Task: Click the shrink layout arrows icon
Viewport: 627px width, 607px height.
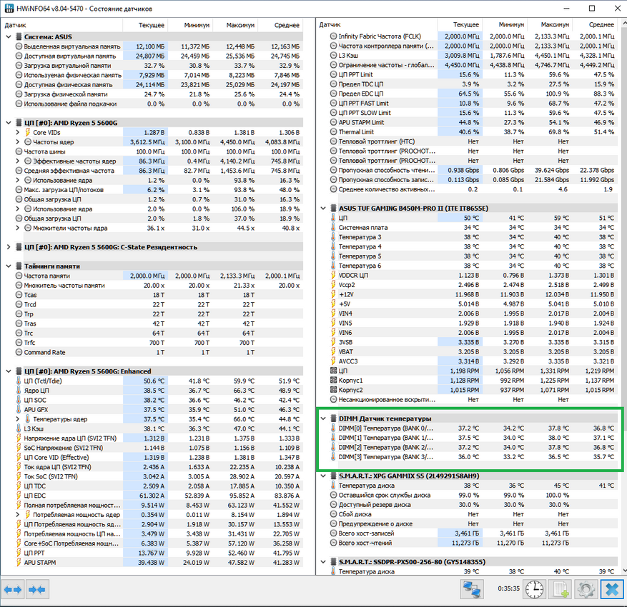Action: [x=37, y=589]
